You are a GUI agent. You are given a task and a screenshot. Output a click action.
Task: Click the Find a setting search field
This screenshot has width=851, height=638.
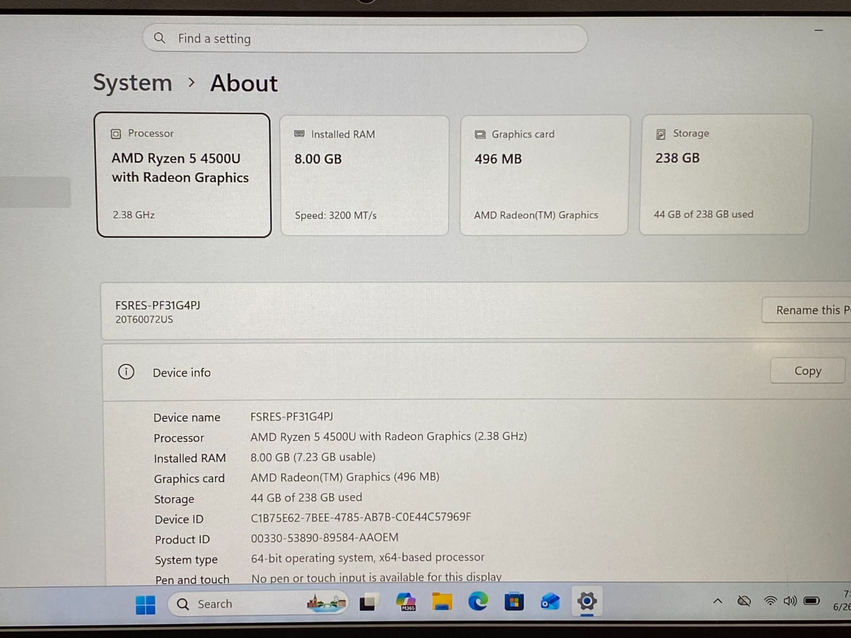coord(365,39)
